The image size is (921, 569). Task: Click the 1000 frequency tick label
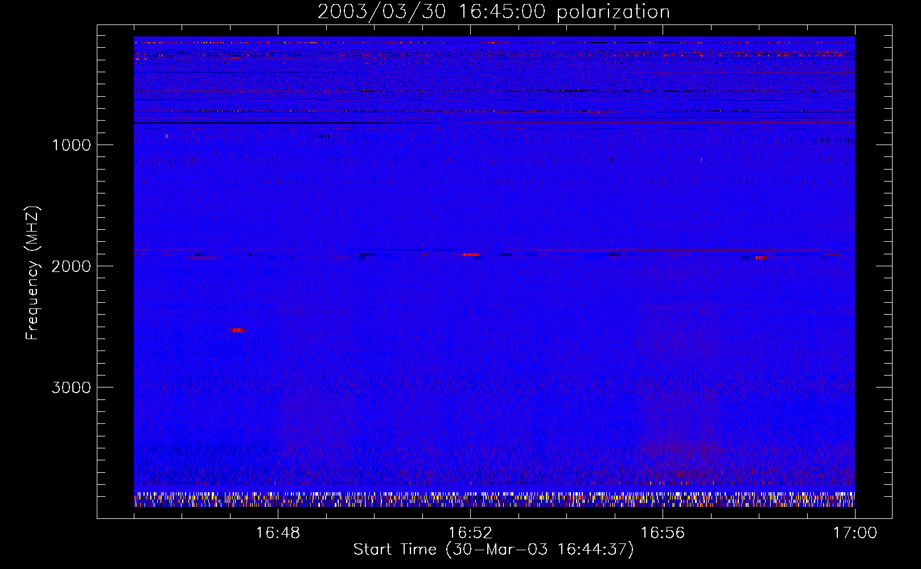71,145
